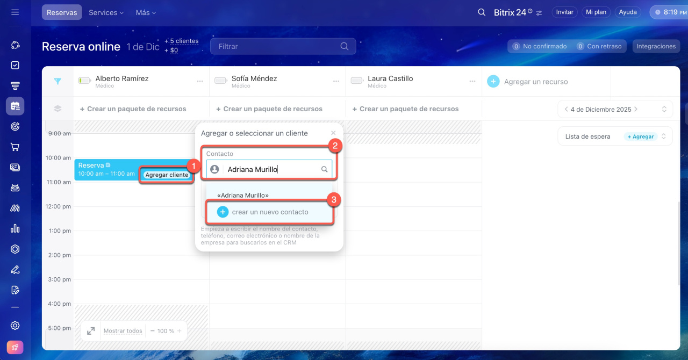688x360 pixels.
Task: Open the settings gear in the sidebar
Action: point(15,325)
